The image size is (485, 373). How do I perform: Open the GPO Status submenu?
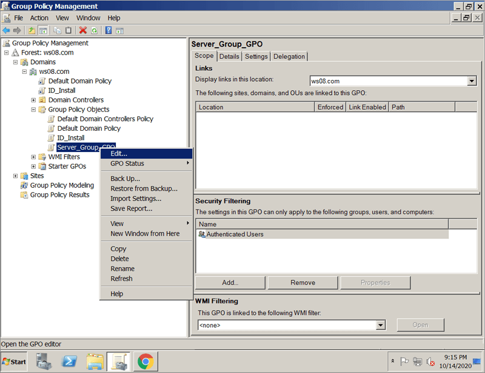pos(146,163)
